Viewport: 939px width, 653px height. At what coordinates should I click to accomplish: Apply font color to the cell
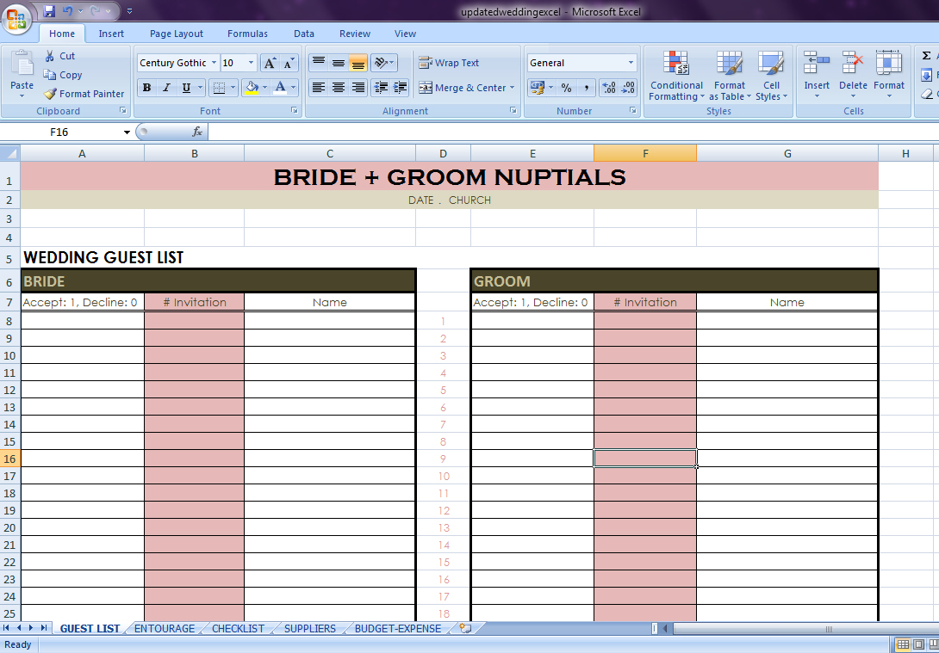click(280, 88)
